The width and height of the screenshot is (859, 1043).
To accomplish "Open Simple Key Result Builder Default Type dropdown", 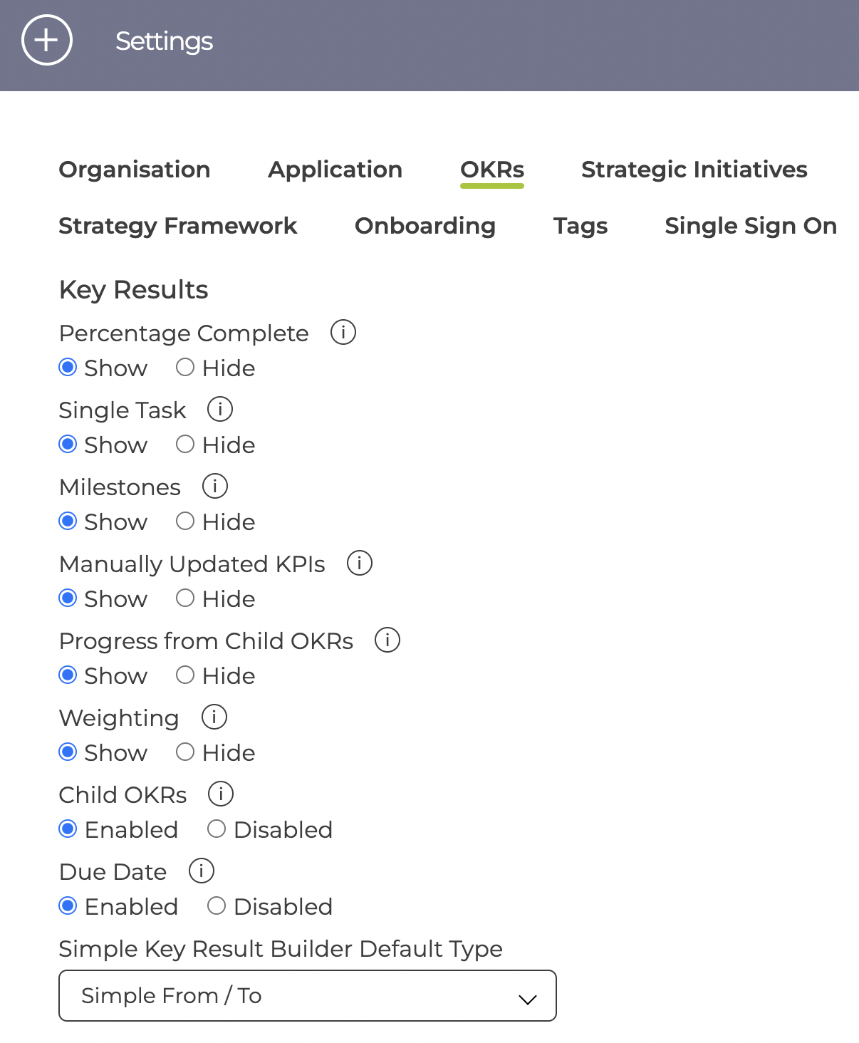I will pyautogui.click(x=308, y=995).
